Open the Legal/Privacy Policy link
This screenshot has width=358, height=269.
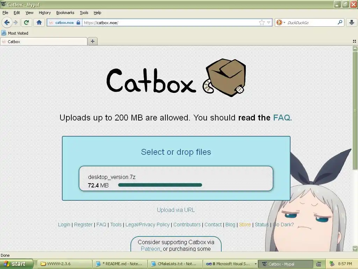[148, 225]
